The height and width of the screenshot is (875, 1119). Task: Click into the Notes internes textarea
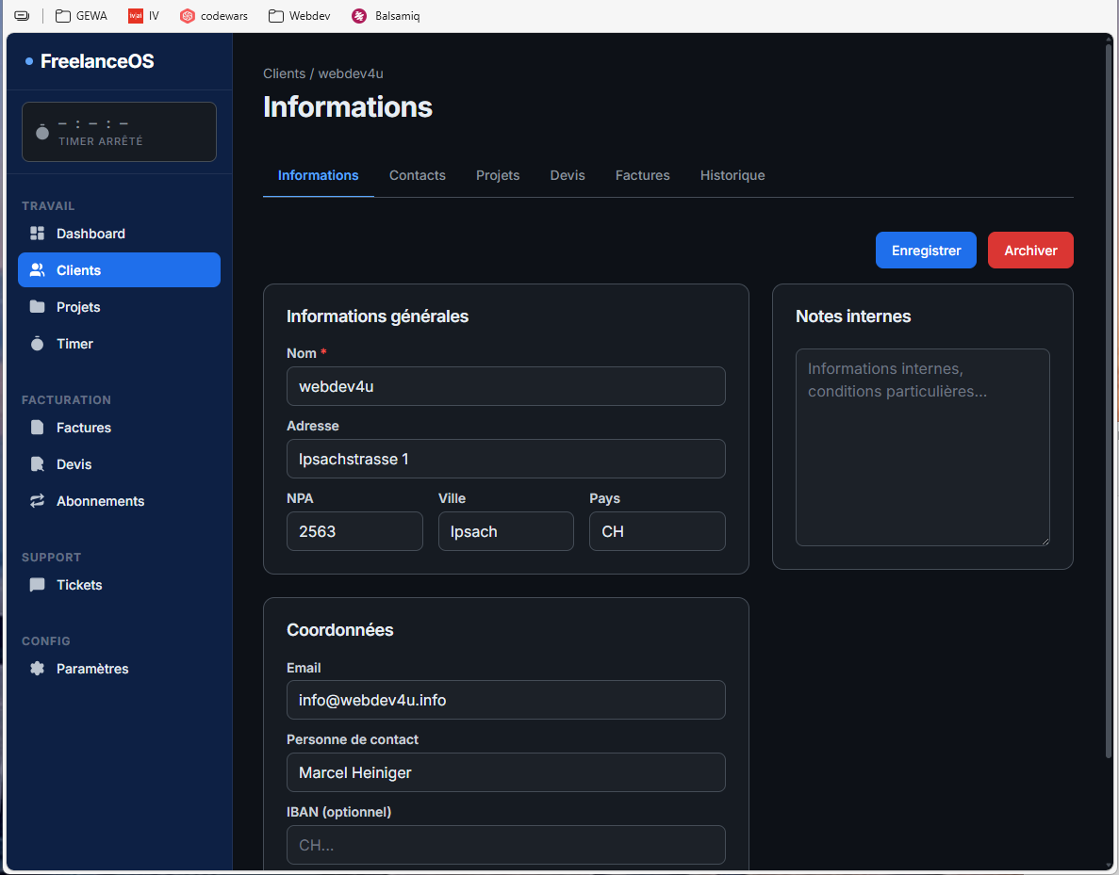tap(922, 447)
